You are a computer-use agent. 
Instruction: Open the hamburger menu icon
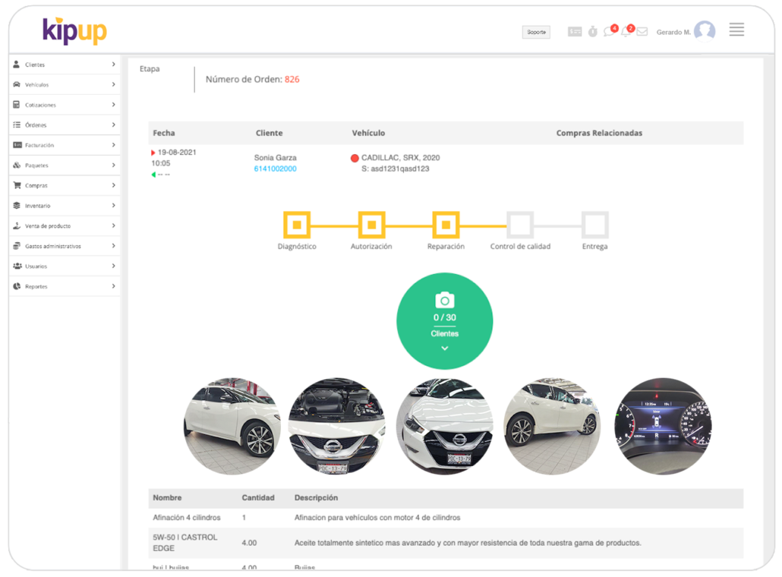(736, 30)
